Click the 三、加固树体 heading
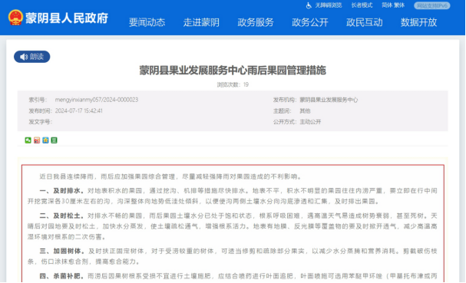466x283 pixels. (x=62, y=252)
